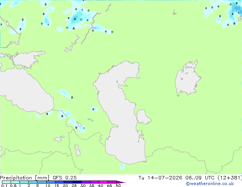
Task: Select the 30–35 mm violet legend box
Action: (x=86, y=182)
